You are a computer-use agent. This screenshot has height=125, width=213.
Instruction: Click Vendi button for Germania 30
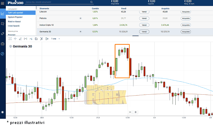pos(144,32)
